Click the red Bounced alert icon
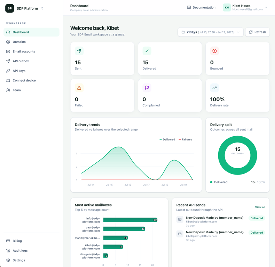Viewport: 275px width, 267px height. click(x=214, y=51)
